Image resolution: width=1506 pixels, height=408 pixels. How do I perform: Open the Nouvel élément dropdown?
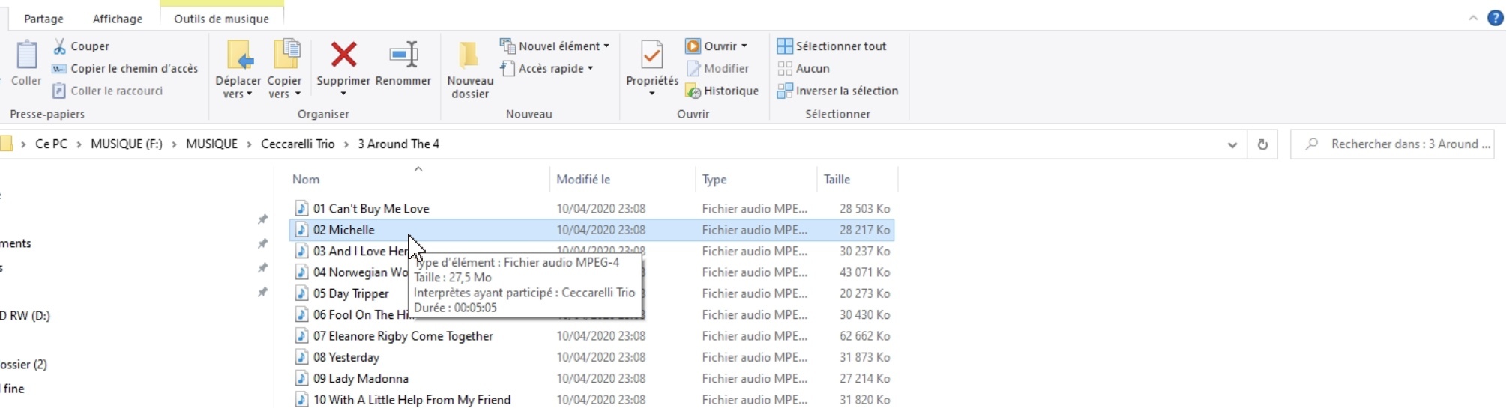tap(555, 46)
